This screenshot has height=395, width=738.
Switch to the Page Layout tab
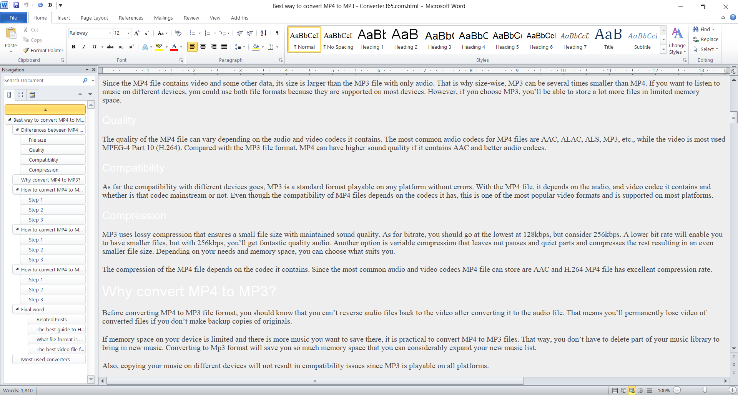(x=94, y=18)
